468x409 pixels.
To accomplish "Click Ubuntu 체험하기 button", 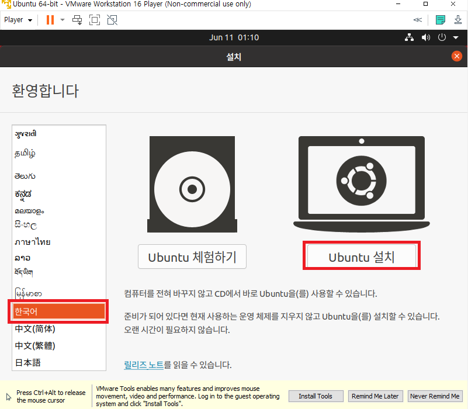I will (x=192, y=257).
